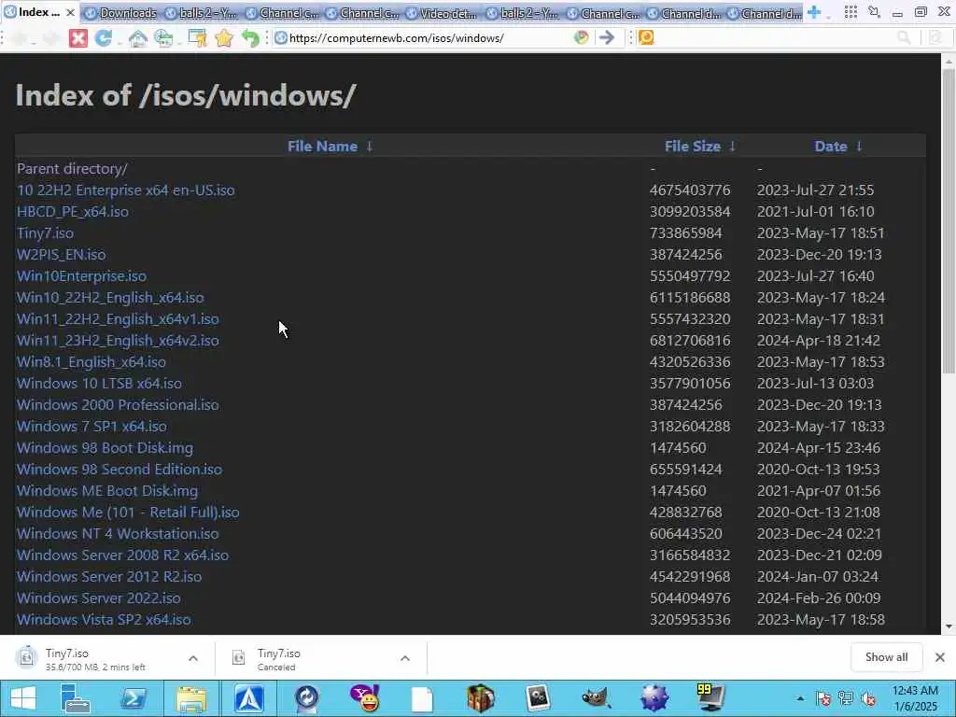
Task: Click Win11_23H2_English_x64v2.iso link
Action: coord(118,340)
